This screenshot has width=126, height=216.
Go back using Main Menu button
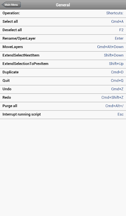11,5
